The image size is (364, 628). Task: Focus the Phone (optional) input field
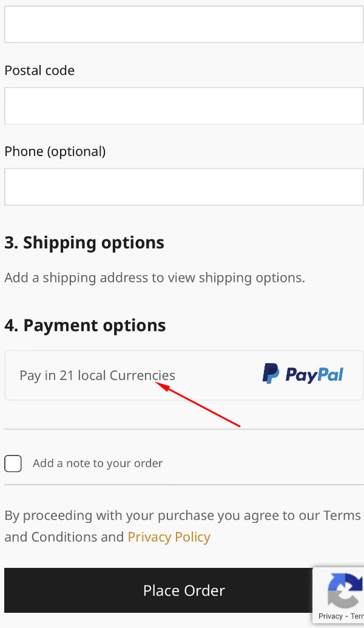(184, 187)
